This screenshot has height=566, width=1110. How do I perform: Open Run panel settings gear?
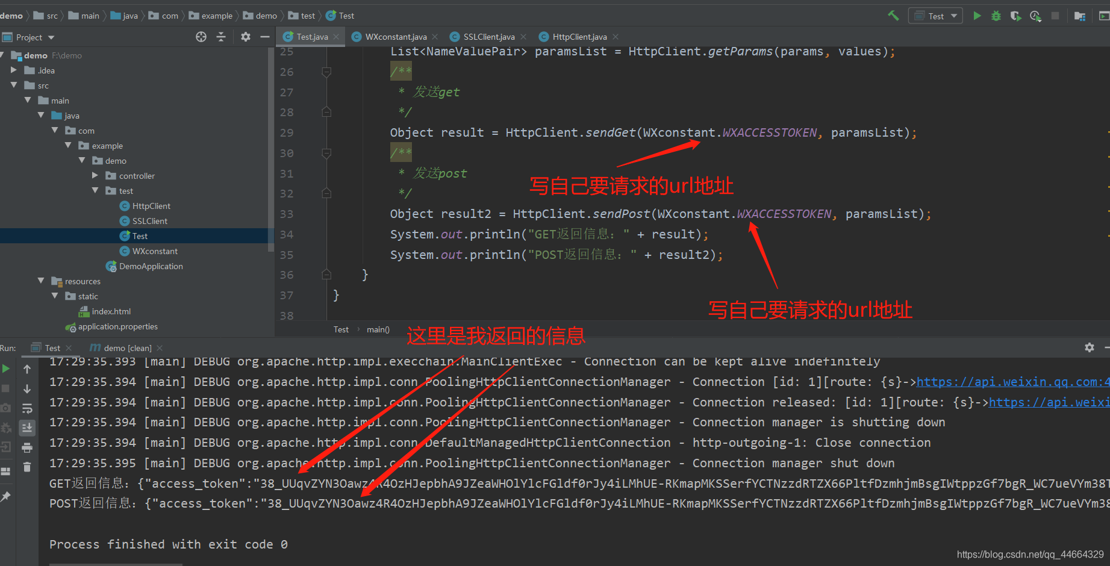(x=1090, y=347)
